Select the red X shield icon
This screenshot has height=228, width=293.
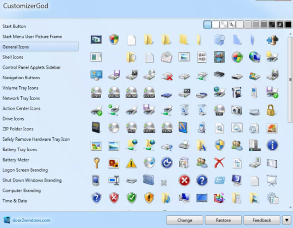click(x=114, y=198)
